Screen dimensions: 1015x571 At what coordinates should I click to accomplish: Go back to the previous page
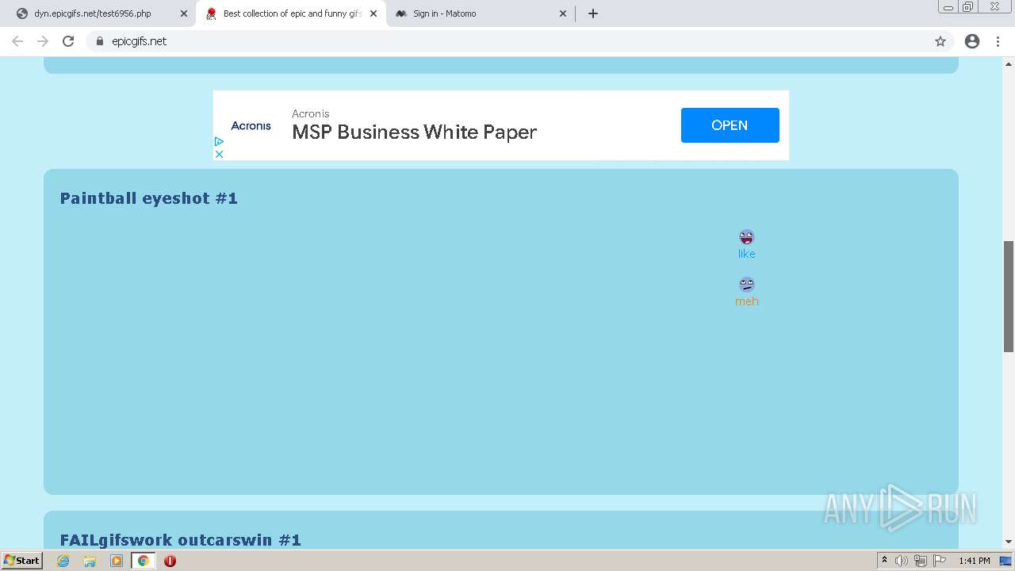click(17, 41)
